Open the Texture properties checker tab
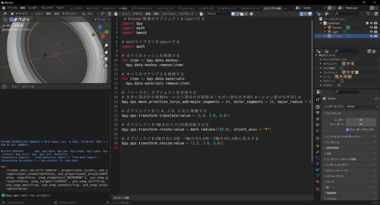 pos(318,189)
